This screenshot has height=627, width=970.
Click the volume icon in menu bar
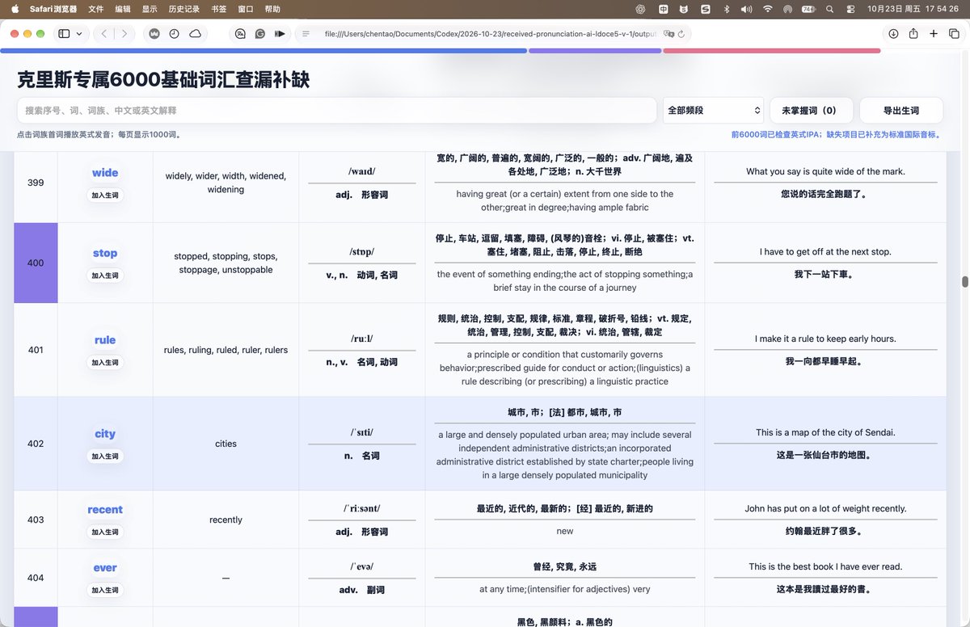click(746, 9)
